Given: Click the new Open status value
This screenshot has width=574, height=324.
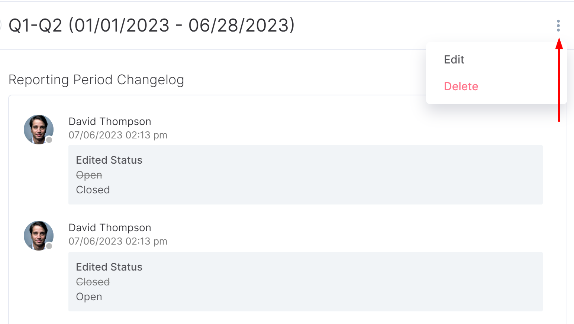Looking at the screenshot, I should pos(89,297).
